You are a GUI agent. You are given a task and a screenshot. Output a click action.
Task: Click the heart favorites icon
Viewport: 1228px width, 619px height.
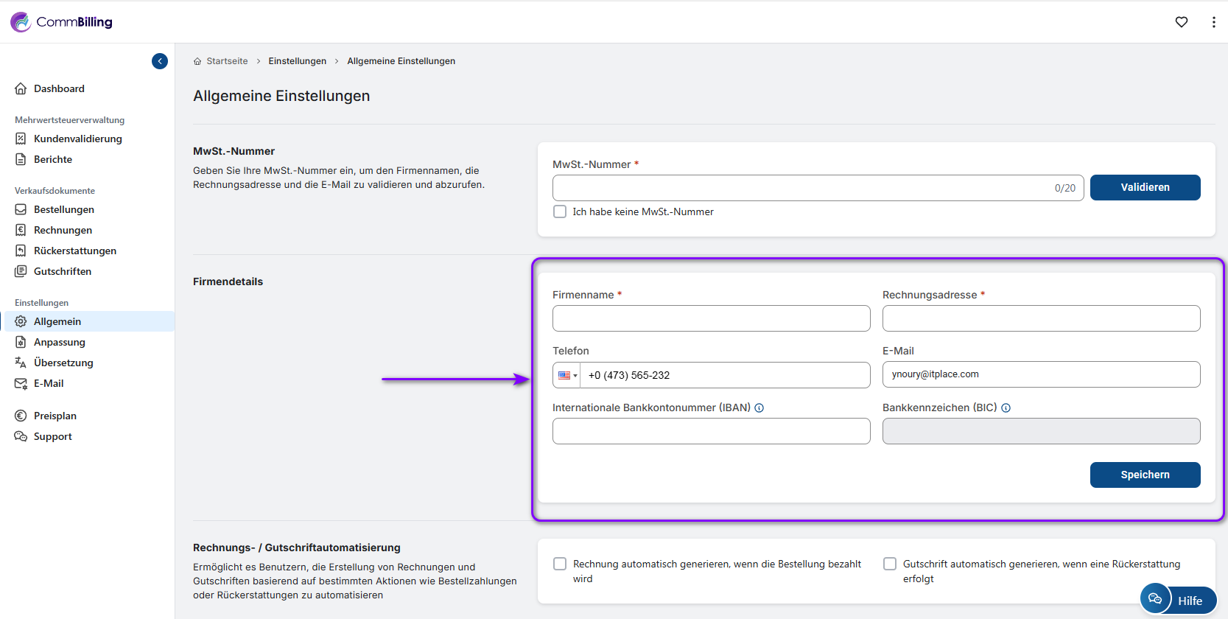(x=1182, y=22)
